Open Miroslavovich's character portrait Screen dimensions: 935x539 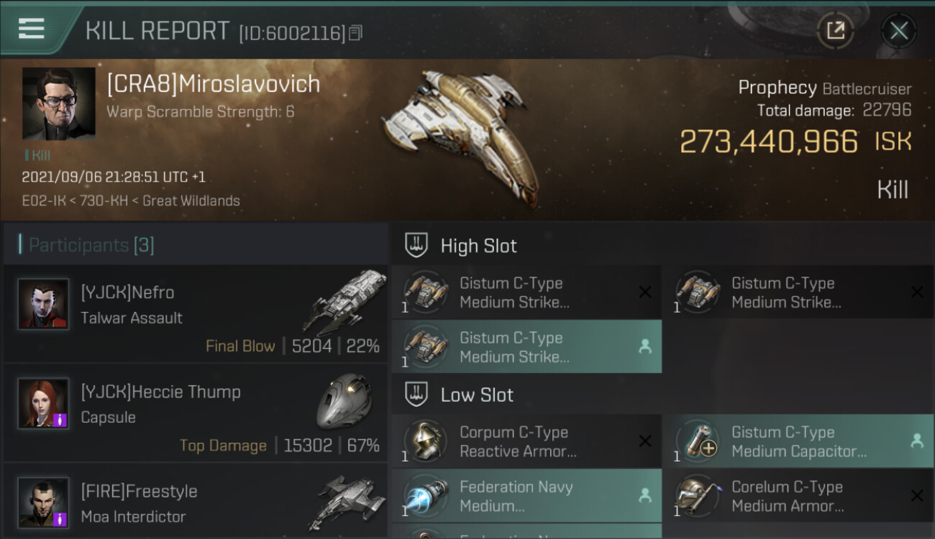point(59,103)
